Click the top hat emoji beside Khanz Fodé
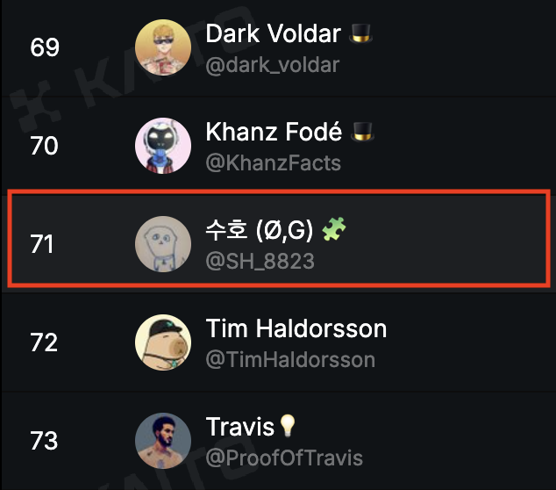Image resolution: width=556 pixels, height=490 pixels. click(x=362, y=132)
